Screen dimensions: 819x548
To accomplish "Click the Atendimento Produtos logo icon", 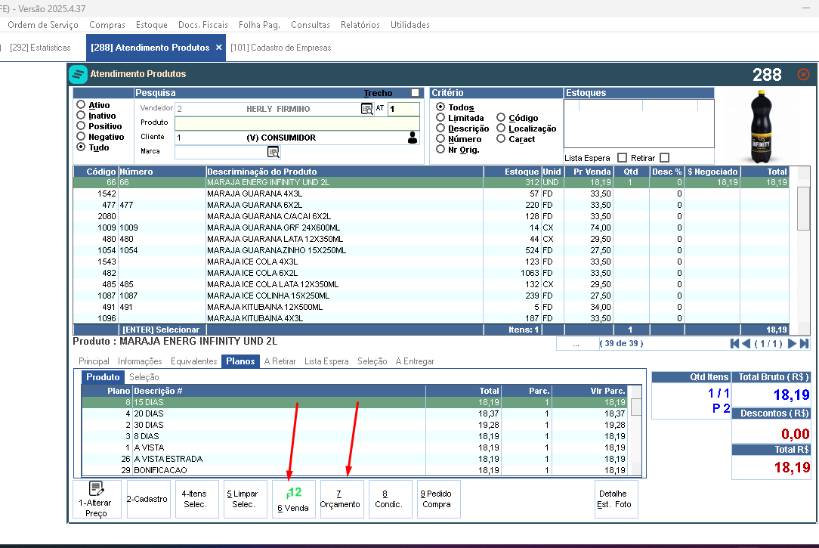I will [79, 74].
